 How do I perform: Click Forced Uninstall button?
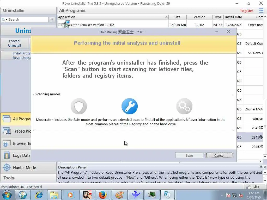15,43
